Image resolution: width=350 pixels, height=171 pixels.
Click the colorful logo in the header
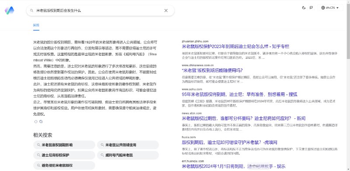[9, 10]
